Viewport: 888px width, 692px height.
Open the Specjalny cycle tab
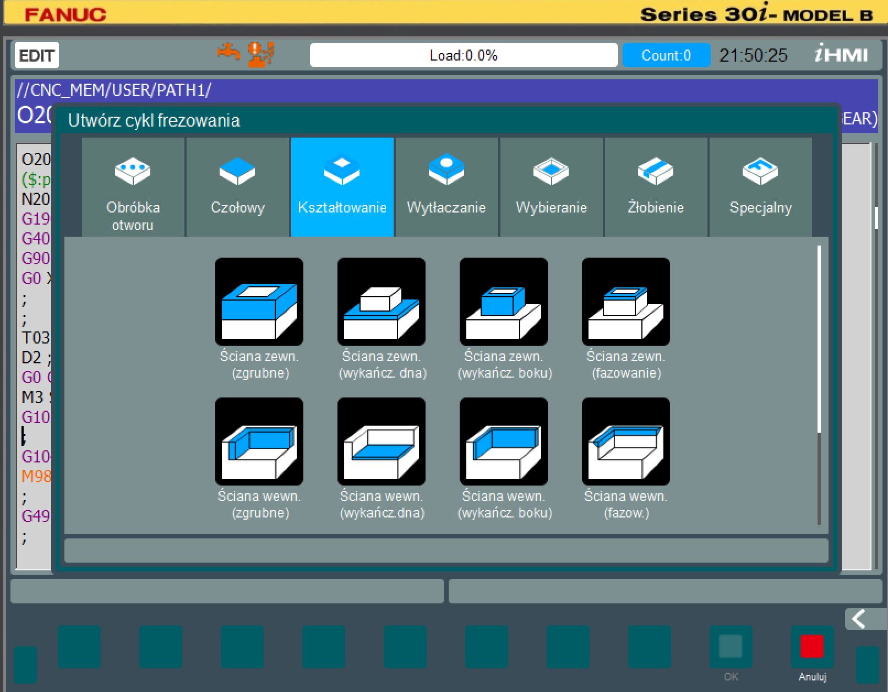click(x=760, y=187)
